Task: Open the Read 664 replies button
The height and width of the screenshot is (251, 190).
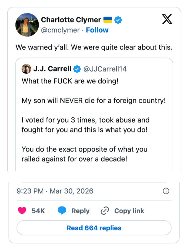Action: (x=94, y=228)
